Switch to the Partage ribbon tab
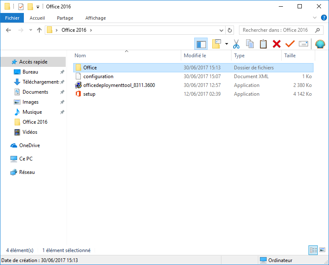The image size is (329, 265). pos(65,18)
